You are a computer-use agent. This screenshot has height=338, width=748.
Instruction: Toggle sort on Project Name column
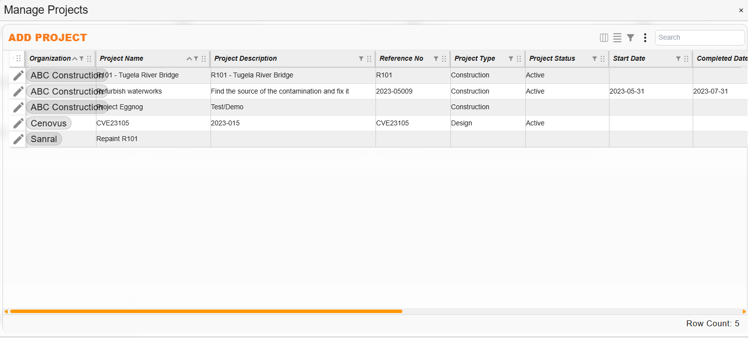point(188,58)
